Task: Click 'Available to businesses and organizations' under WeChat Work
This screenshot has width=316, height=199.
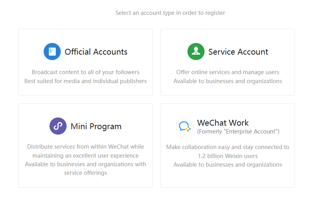Action: [228, 165]
